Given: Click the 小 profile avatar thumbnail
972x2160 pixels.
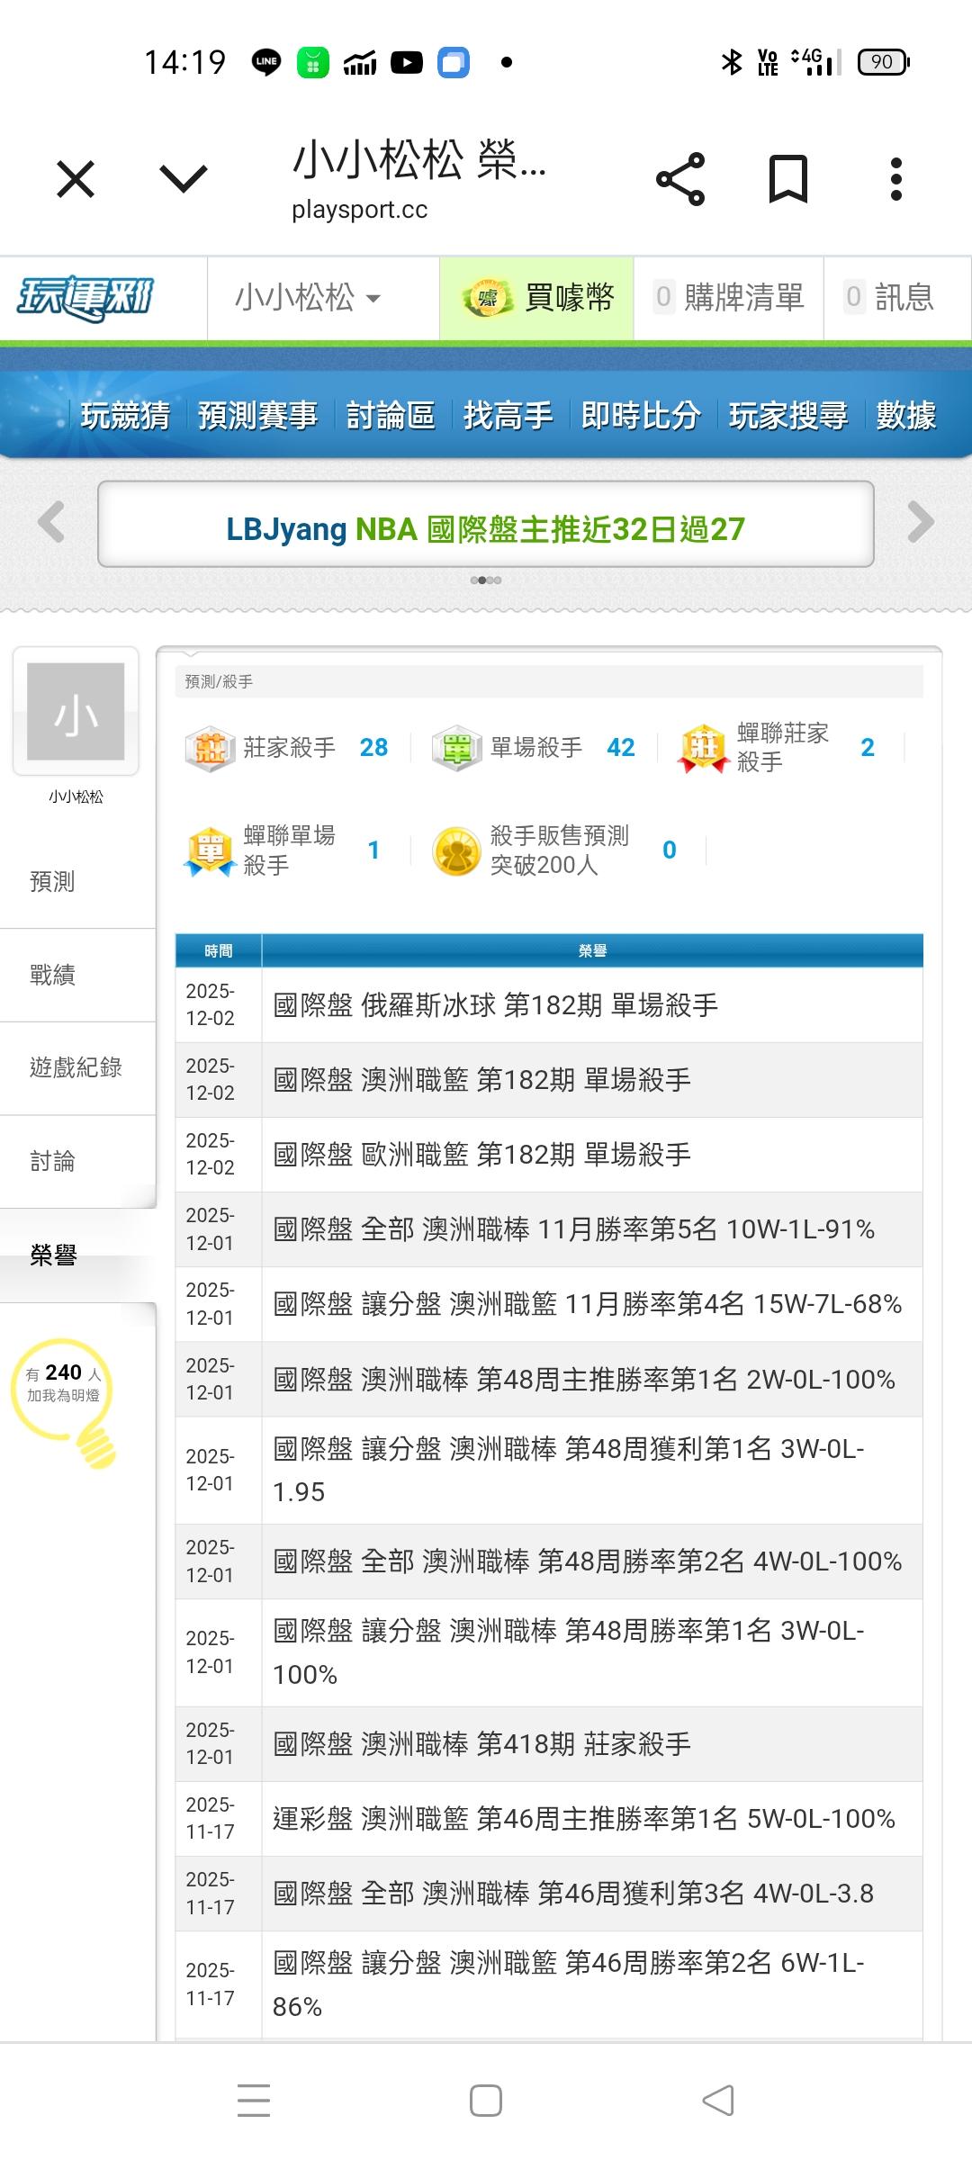Looking at the screenshot, I should click(76, 712).
